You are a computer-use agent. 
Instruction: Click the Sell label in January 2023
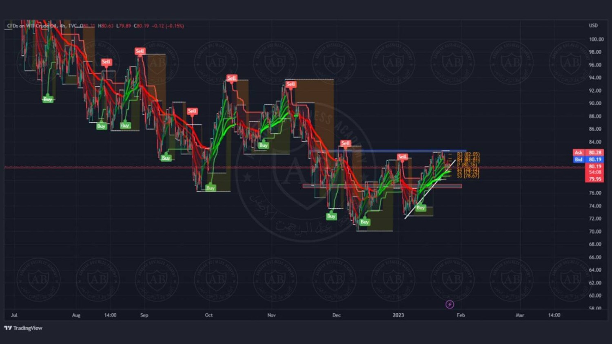[402, 157]
